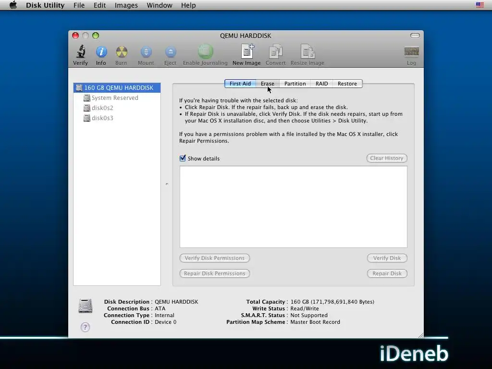
Task: Open the Help menu
Action: coord(188,5)
